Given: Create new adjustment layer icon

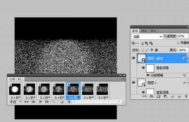Looking at the screenshot, I should 165,96.
